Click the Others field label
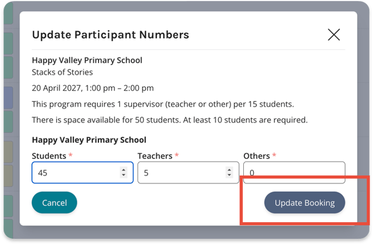 click(257, 156)
